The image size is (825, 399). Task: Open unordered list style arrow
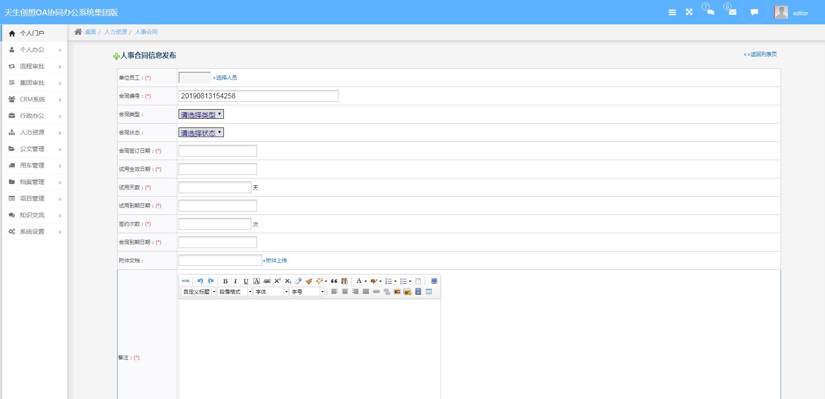tap(410, 281)
